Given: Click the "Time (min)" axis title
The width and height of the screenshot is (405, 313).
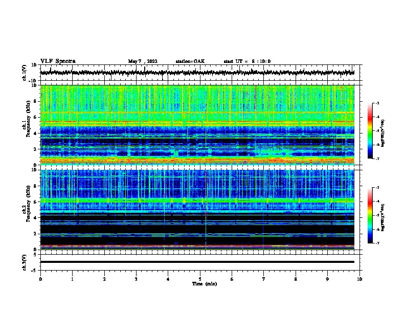Looking at the screenshot, I should pos(205,284).
